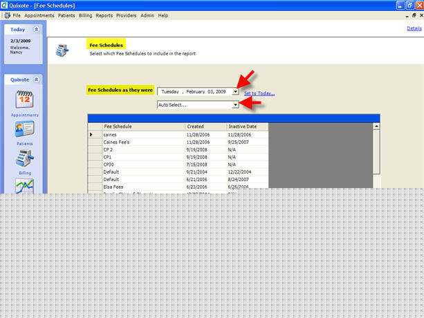Screen dimensions: 424x318
Task: Click the Fee Schedule column header
Action: click(x=144, y=127)
